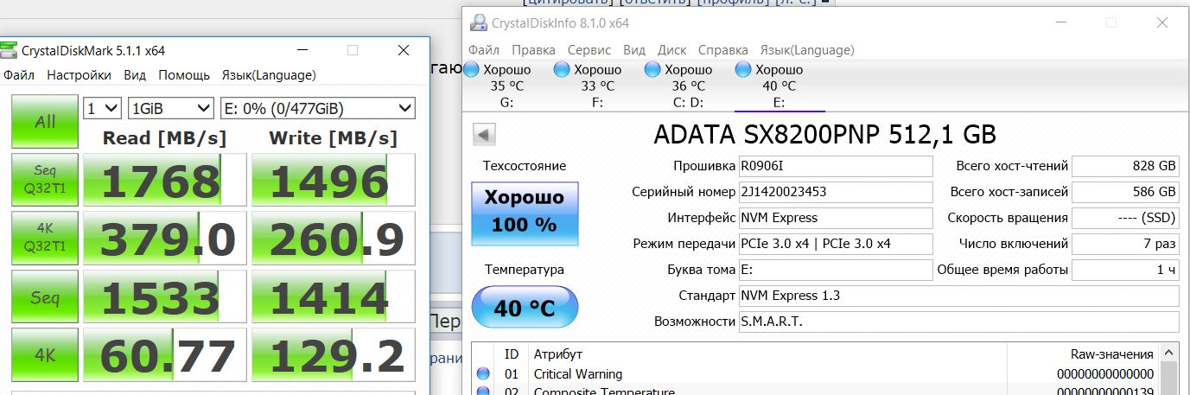Click CrystalDiskMark title bar app icon
This screenshot has height=395, width=1190.
(x=9, y=51)
